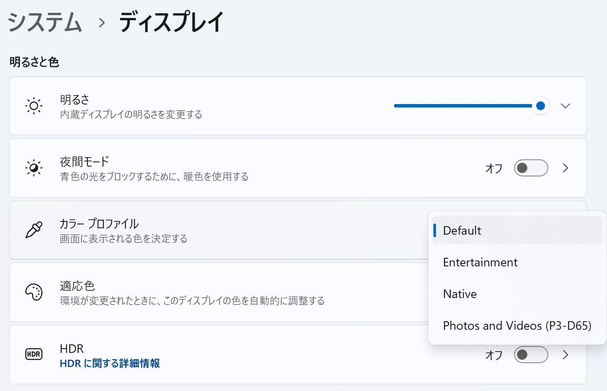Click the color profile eyedropper icon

click(34, 230)
